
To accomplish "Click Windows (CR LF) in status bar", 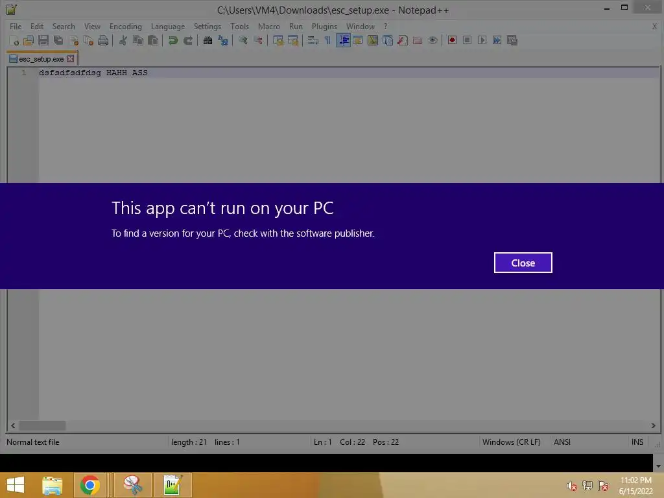I will tap(511, 442).
